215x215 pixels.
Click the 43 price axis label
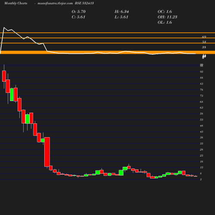pyautogui.click(x=202, y=132)
